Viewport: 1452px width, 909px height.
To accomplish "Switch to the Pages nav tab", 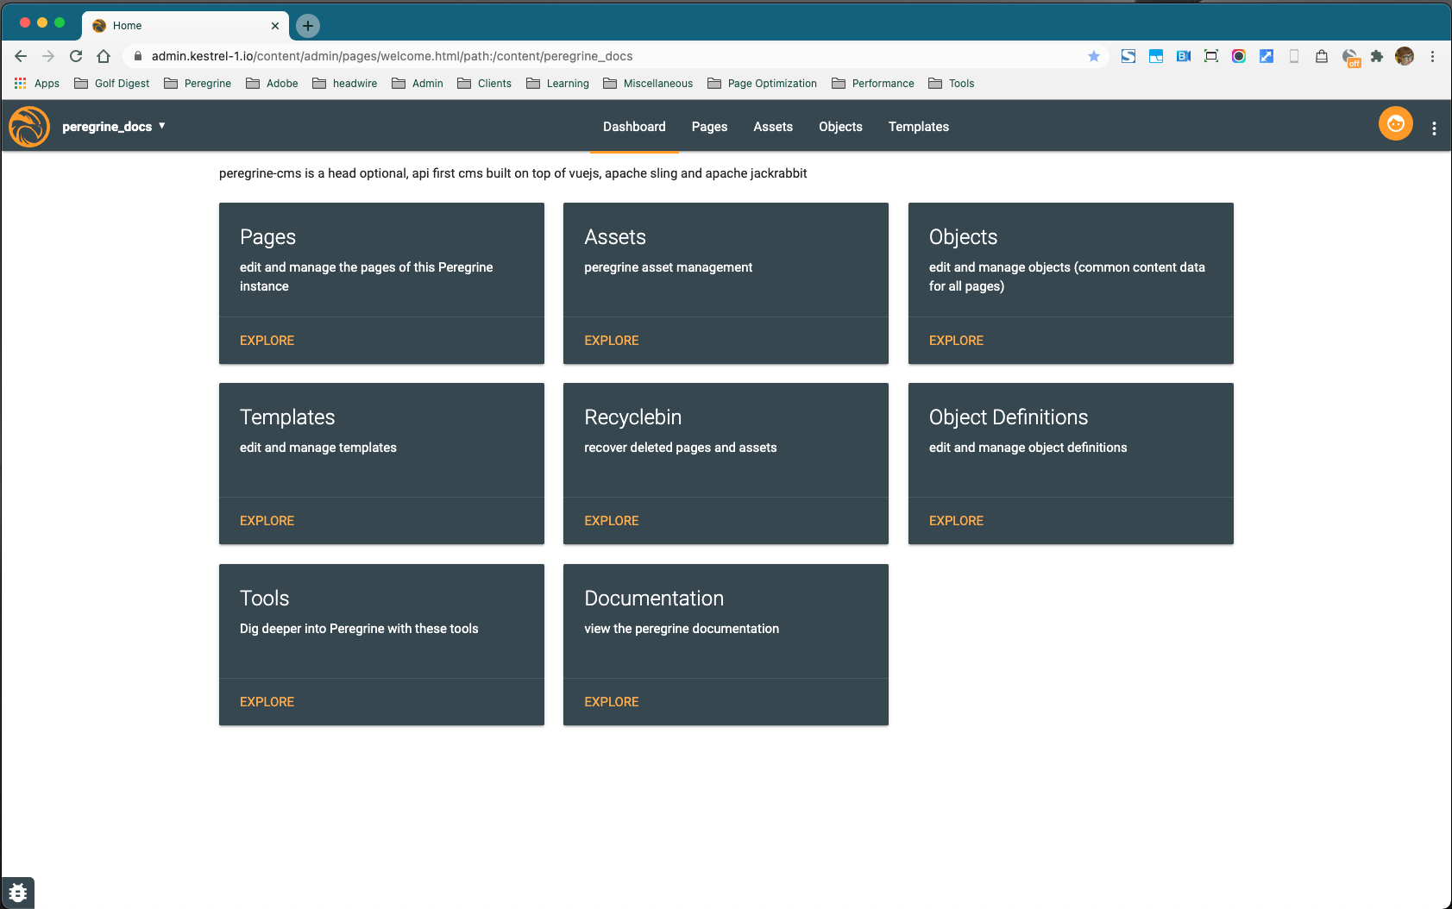I will (709, 127).
